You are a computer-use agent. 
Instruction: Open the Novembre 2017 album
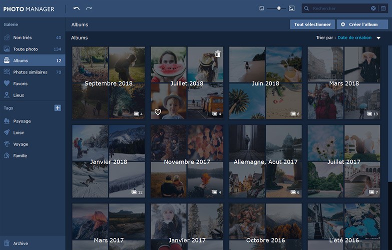click(187, 161)
